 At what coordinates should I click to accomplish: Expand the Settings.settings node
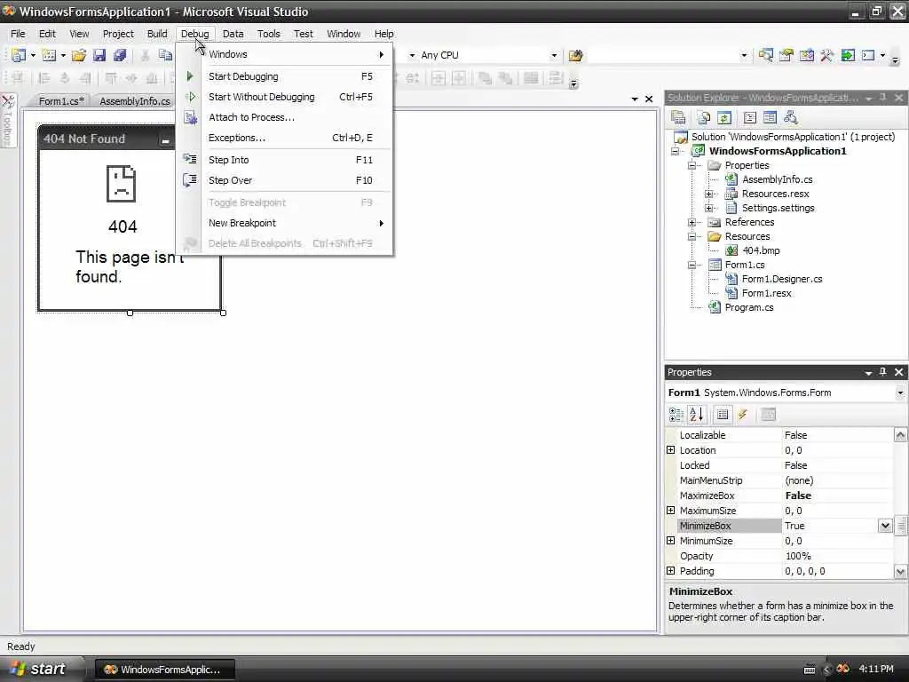[708, 208]
